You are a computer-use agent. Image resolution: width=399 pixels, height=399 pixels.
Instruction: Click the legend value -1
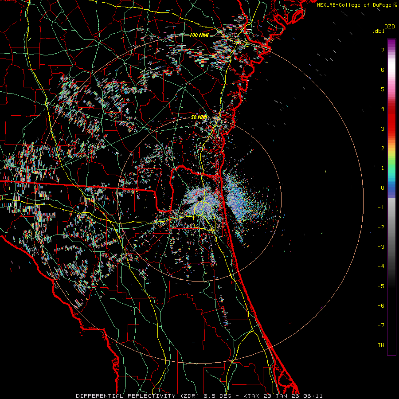point(381,207)
